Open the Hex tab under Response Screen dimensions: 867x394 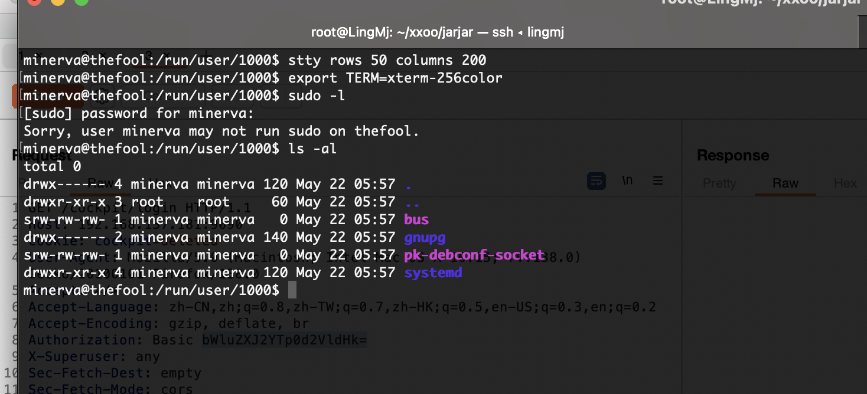pyautogui.click(x=845, y=183)
